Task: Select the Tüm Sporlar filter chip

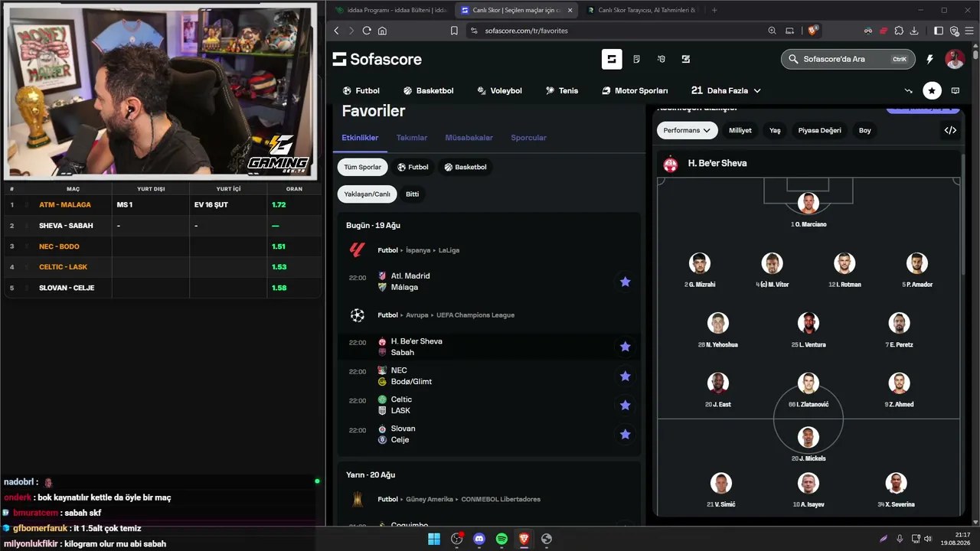Action: 362,167
